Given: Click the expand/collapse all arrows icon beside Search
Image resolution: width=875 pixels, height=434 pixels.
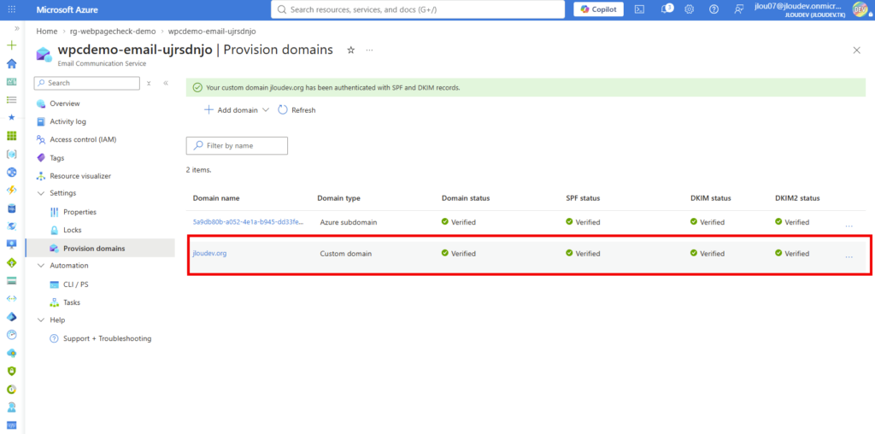Looking at the screenshot, I should pyautogui.click(x=149, y=83).
